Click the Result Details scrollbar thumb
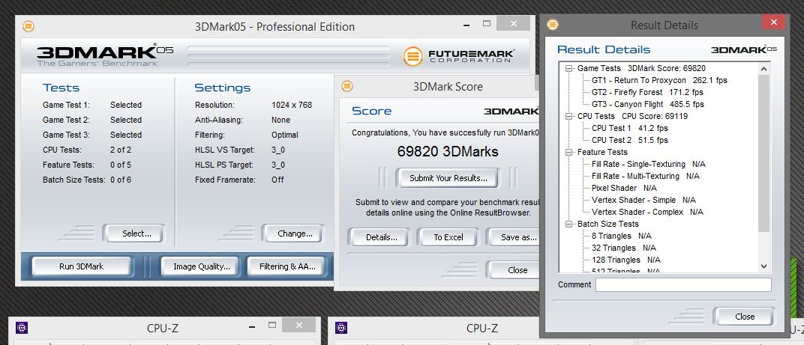This screenshot has height=345, width=804. tap(763, 153)
